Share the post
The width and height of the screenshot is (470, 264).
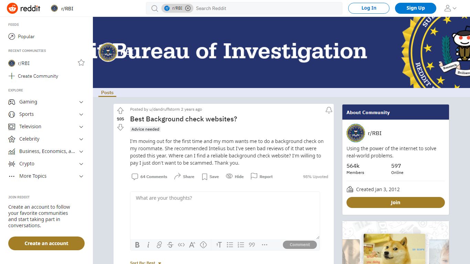click(184, 177)
